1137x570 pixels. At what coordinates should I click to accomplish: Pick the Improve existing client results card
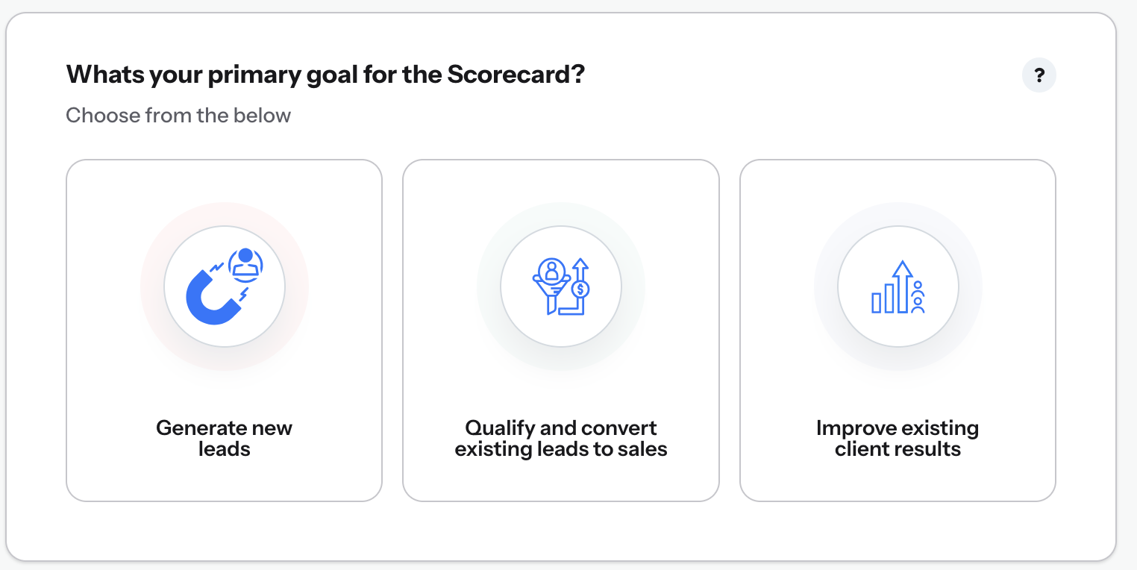(x=898, y=331)
